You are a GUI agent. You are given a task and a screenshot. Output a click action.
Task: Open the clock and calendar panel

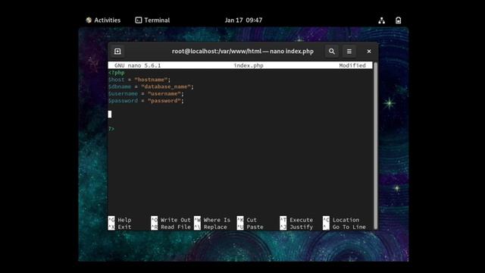point(243,20)
